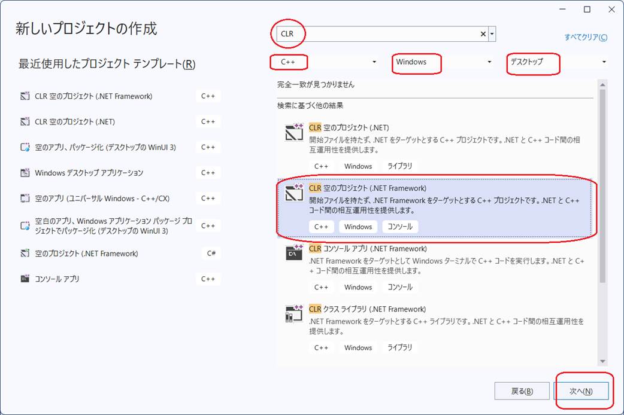Clear the search box with the X icon
The width and height of the screenshot is (624, 415).
click(483, 34)
